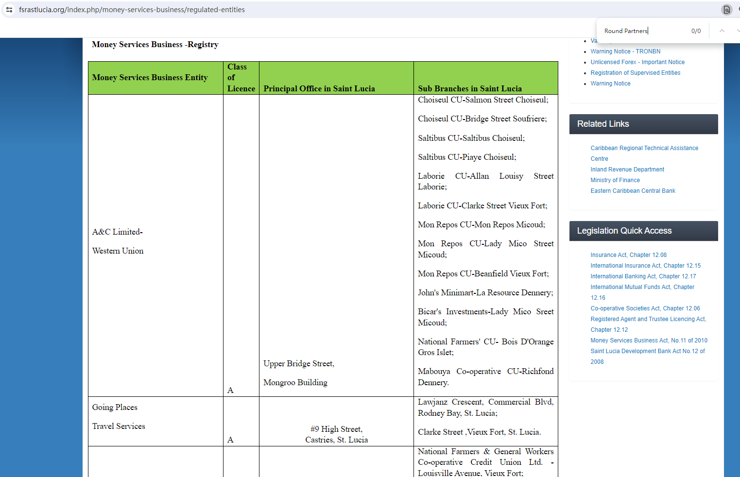740x477 pixels.
Task: Open Saint Lucia Development Bank Act link
Action: click(x=647, y=351)
